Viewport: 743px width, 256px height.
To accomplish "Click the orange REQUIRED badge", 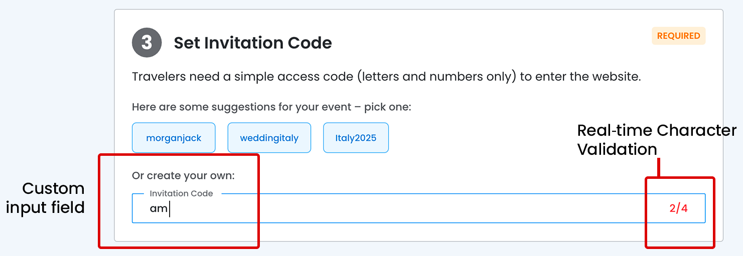I will 678,36.
